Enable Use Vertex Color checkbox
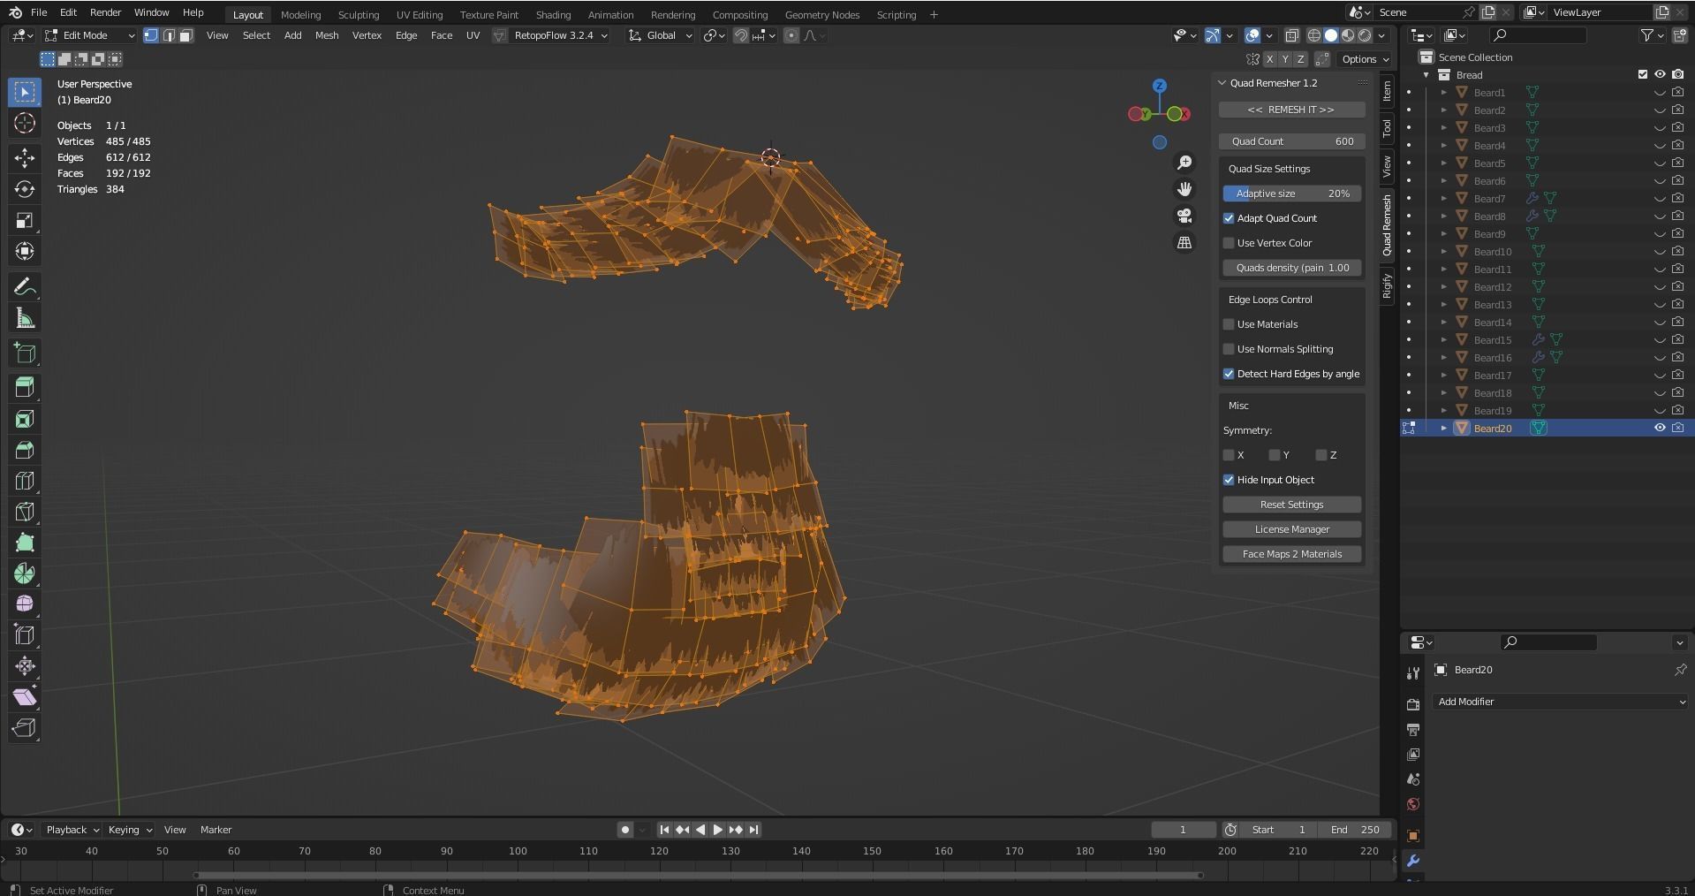 pos(1229,243)
